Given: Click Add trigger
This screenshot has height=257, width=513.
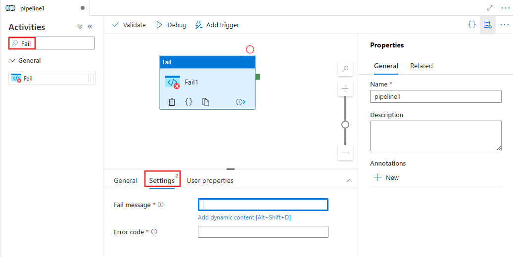Looking at the screenshot, I should pos(217,25).
